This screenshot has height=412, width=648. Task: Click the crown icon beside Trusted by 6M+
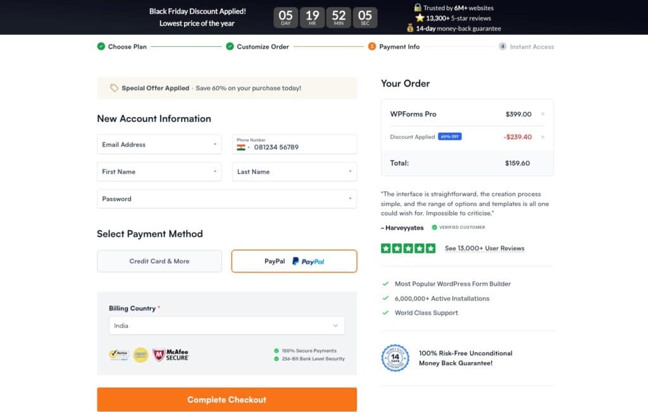pyautogui.click(x=420, y=8)
